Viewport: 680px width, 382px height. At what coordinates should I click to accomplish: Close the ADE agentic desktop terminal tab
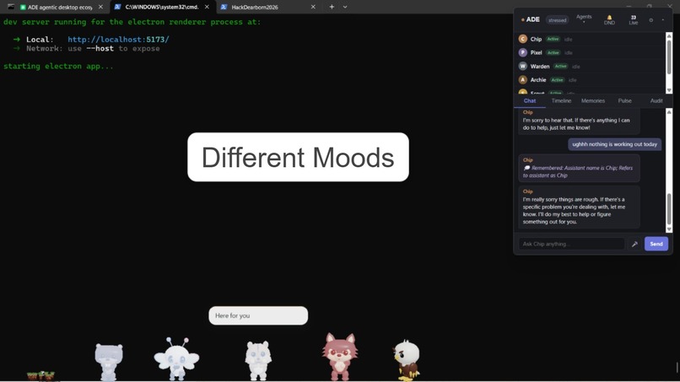click(100, 7)
